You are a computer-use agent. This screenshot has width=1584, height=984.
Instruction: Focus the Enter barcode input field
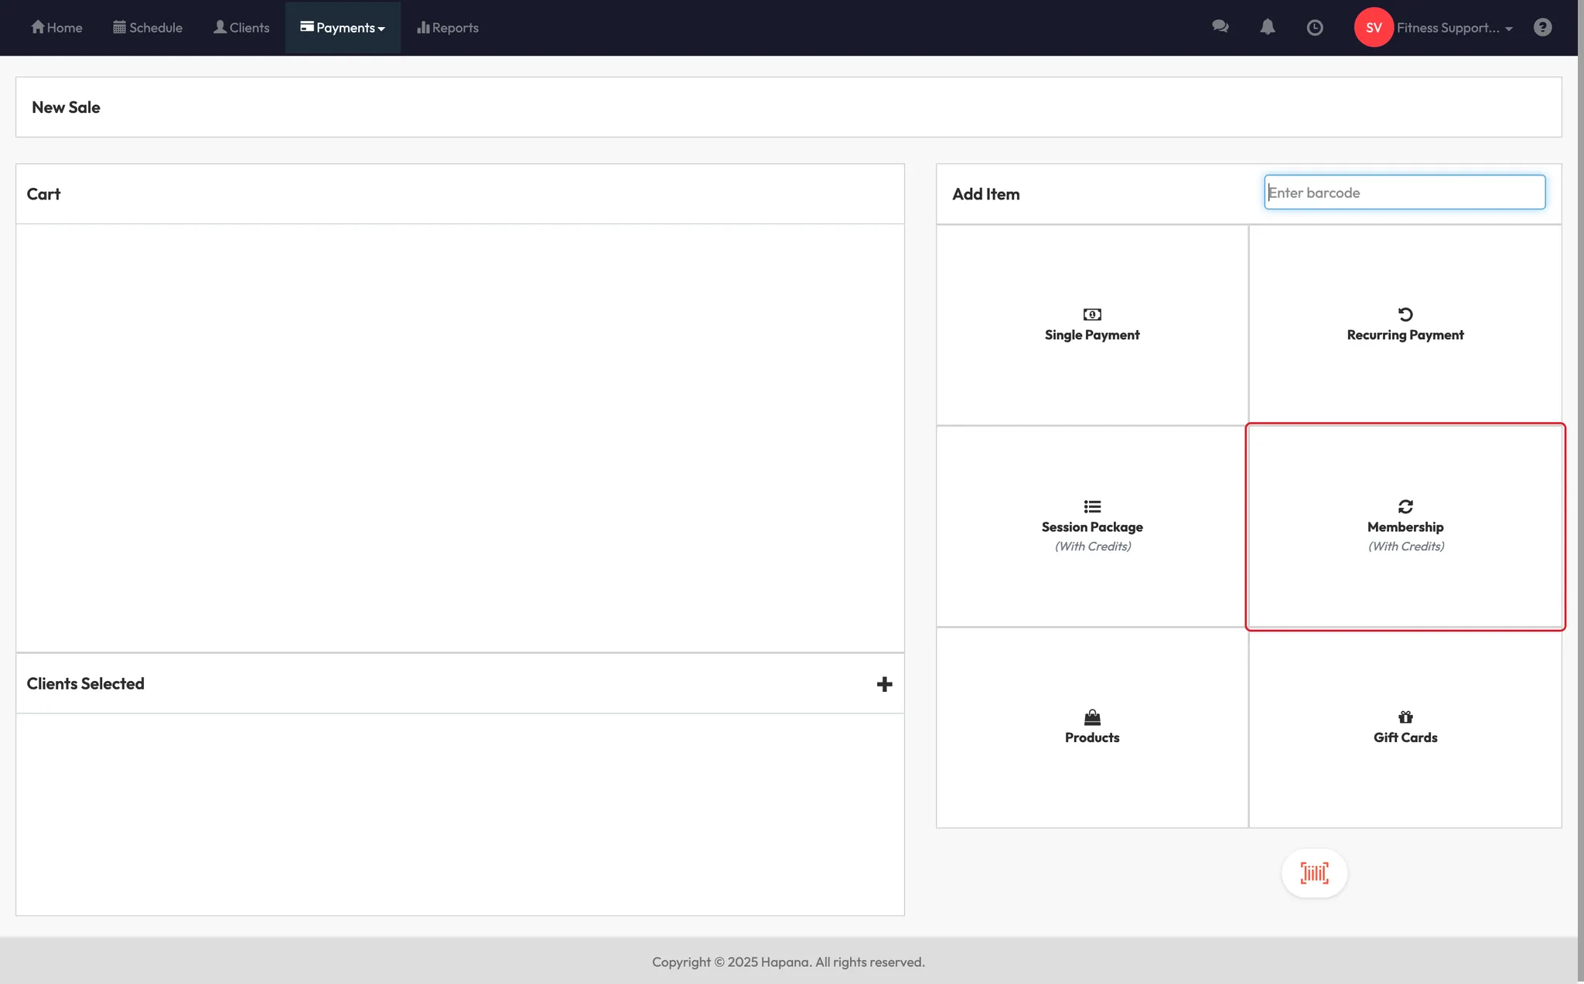(1404, 192)
